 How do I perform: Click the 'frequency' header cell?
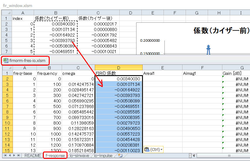(49, 73)
